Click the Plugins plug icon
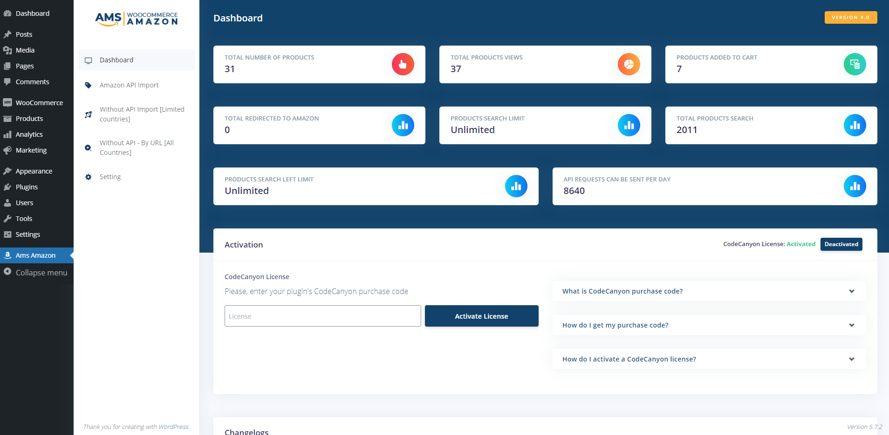The image size is (889, 435). [x=7, y=187]
